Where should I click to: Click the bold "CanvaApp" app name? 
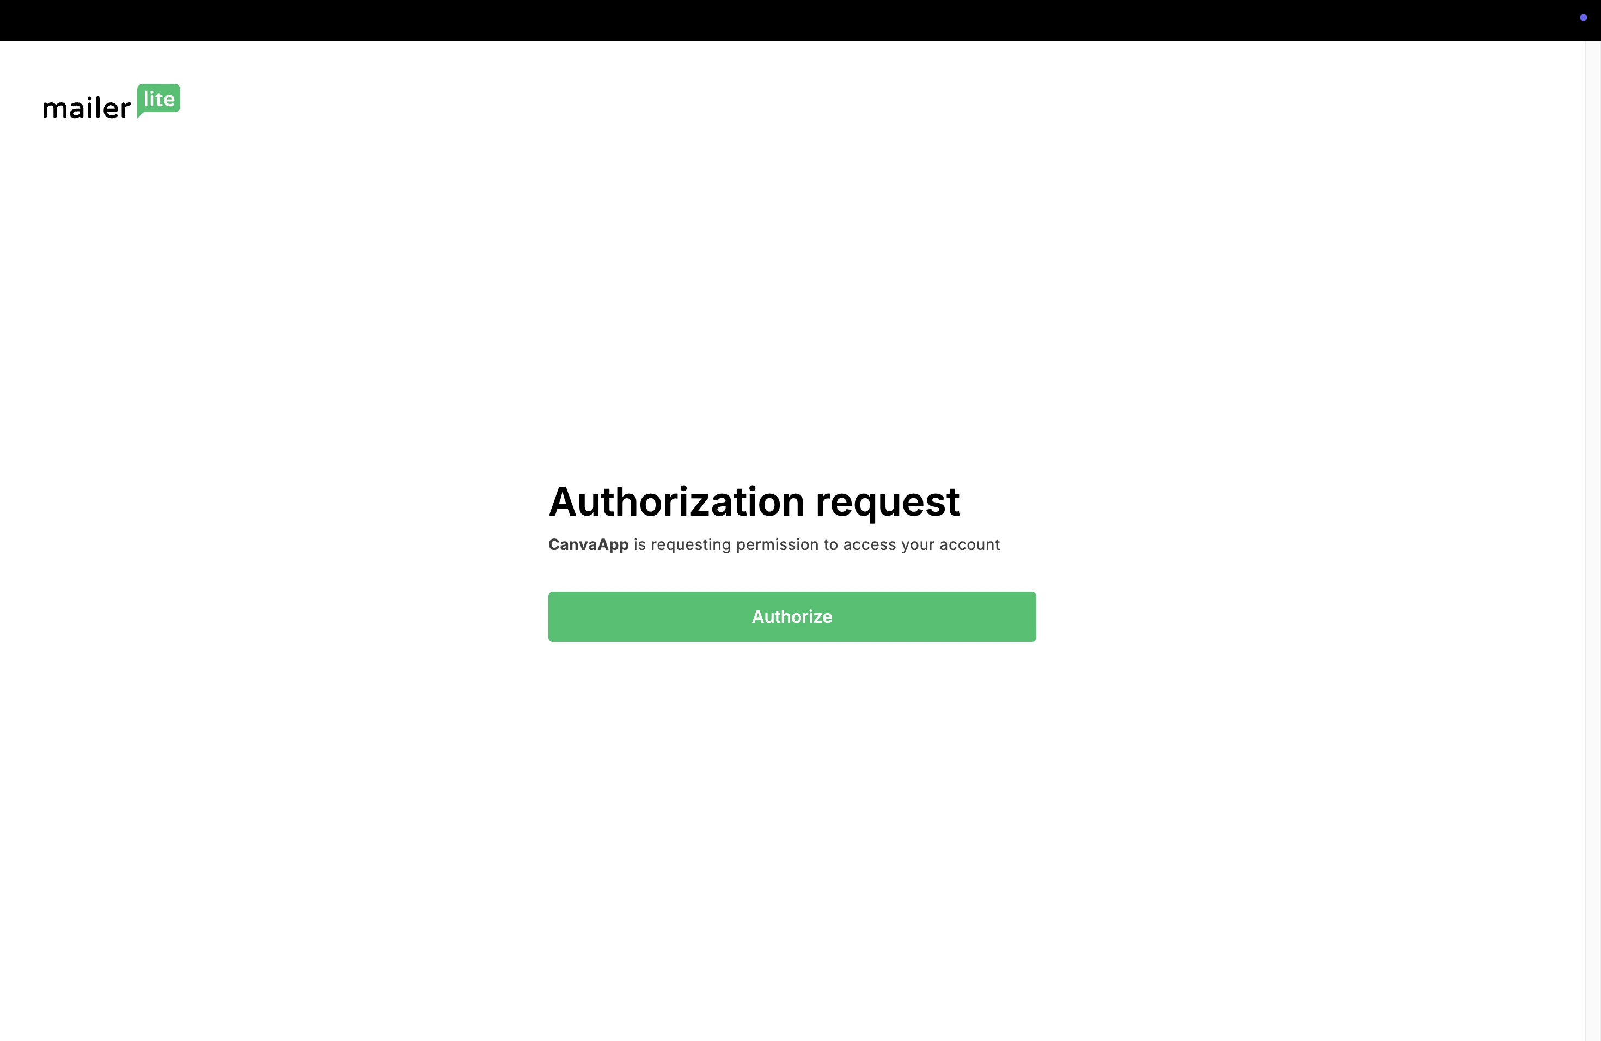589,544
